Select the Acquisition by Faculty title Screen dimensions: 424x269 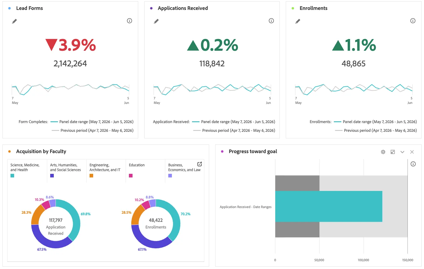pyautogui.click(x=41, y=151)
